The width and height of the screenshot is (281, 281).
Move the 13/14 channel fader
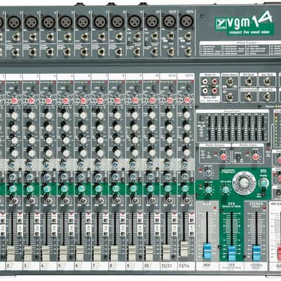point(183,249)
